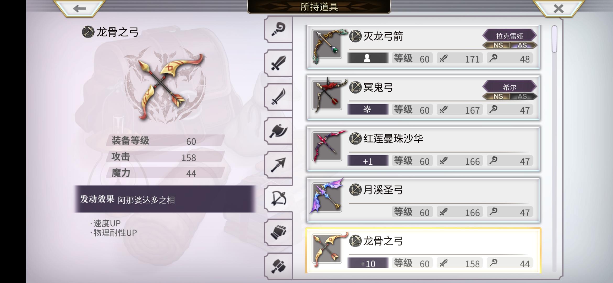Go back with the arrow button
The height and width of the screenshot is (283, 613).
(x=79, y=8)
